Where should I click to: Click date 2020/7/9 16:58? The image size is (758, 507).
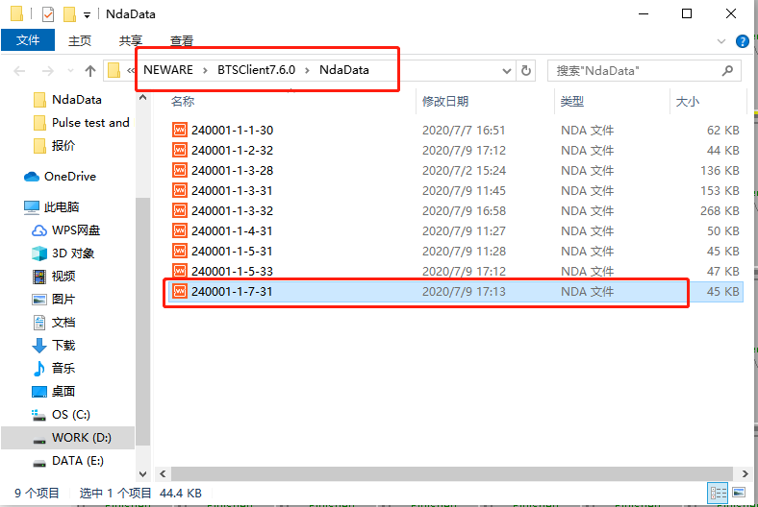pos(464,211)
